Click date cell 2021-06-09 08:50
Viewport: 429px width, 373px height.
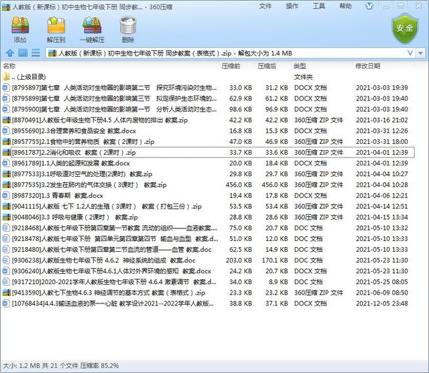pos(381,293)
